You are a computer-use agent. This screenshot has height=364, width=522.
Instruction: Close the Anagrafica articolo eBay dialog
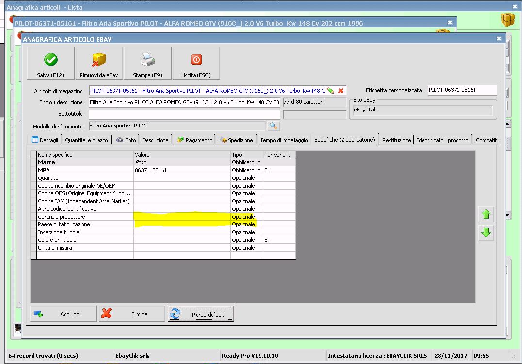(x=499, y=39)
